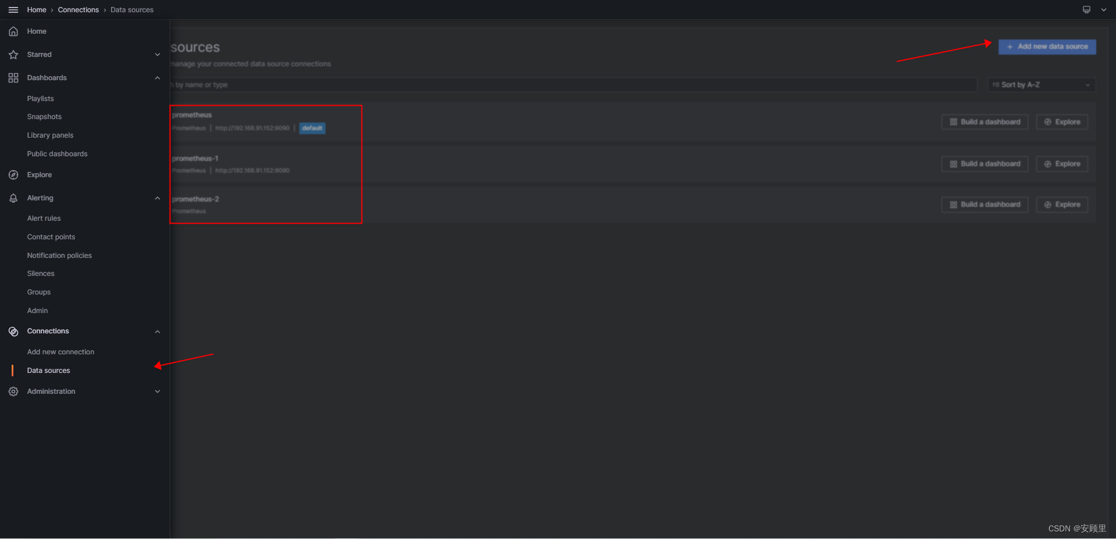Open Public dashboards menu item

57,154
